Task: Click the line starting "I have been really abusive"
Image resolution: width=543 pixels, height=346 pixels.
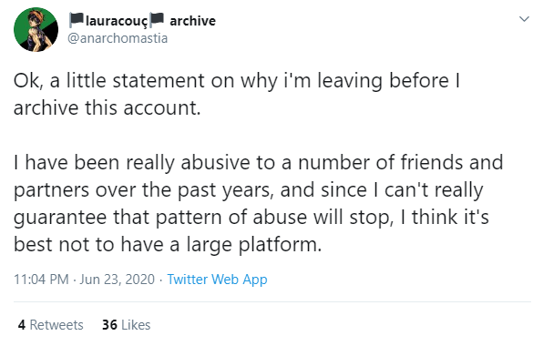Action: pos(259,162)
